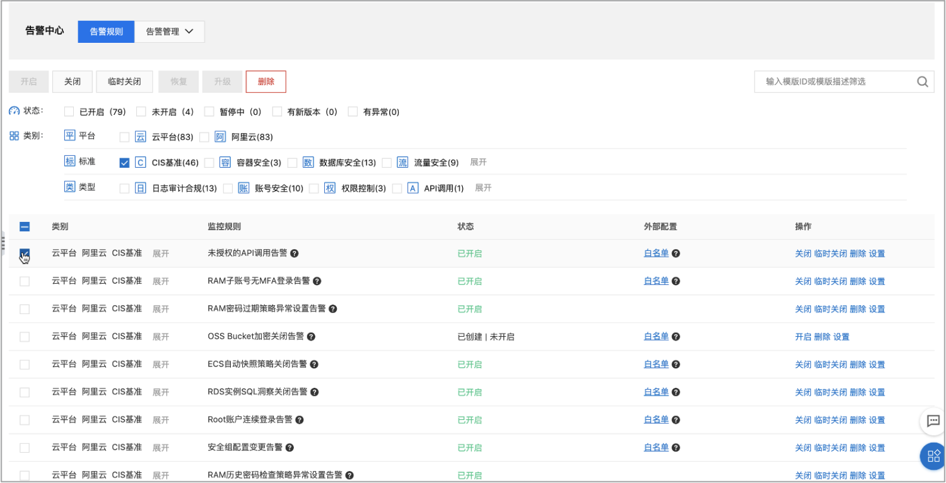Click the 升级 toolbar button

tap(223, 81)
